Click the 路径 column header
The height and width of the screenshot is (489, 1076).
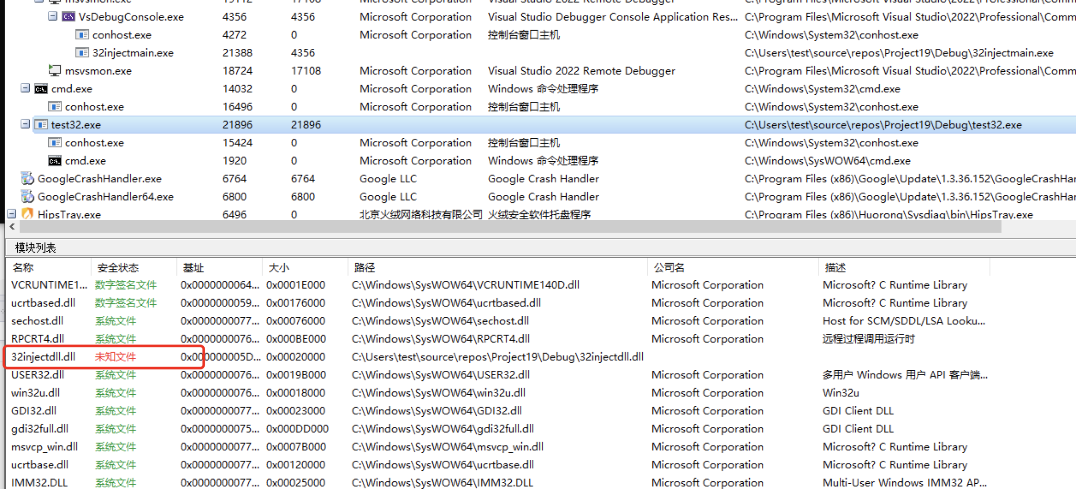point(364,267)
